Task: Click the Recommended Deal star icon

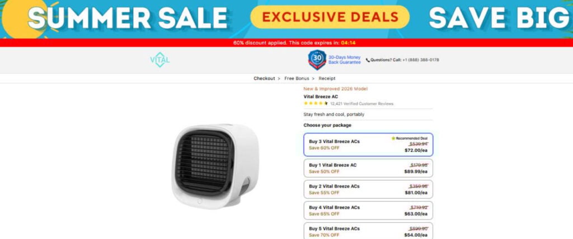Action: [393, 138]
